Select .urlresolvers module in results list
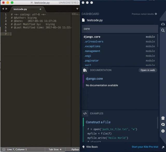Image resolution: width=166 pixels, height=152 pixels. coord(119,41)
